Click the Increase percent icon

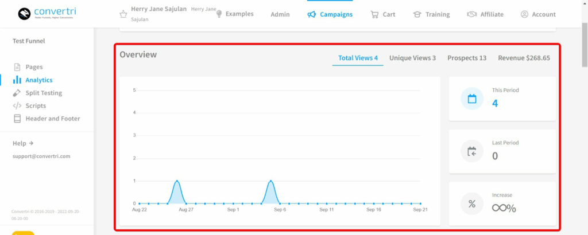(472, 204)
